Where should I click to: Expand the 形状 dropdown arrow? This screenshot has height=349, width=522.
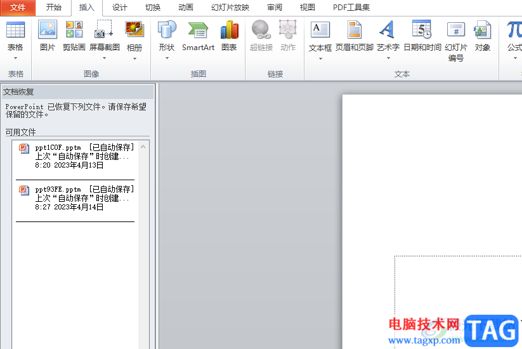[x=167, y=58]
